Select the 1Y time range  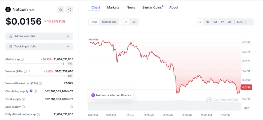[x=222, y=22]
